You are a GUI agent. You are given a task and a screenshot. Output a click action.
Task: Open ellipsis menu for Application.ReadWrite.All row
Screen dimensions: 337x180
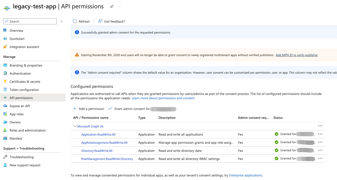[320, 134]
